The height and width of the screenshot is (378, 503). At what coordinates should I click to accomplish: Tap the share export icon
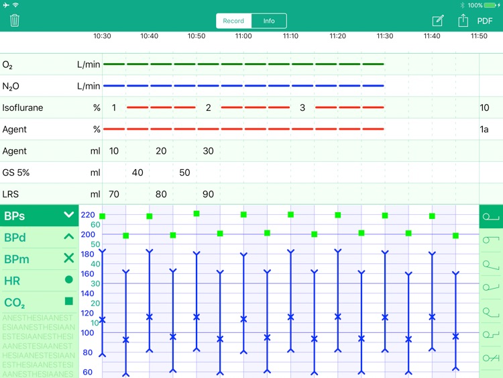click(x=463, y=20)
